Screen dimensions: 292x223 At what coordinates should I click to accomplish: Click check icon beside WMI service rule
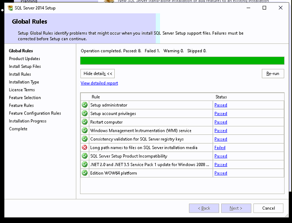pyautogui.click(x=85, y=131)
